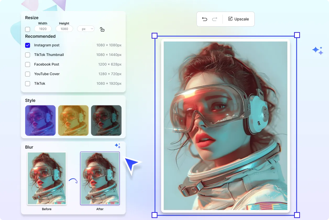Viewport: 329px width, 220px height.
Task: Select the purple Style preset
Action: 40,121
